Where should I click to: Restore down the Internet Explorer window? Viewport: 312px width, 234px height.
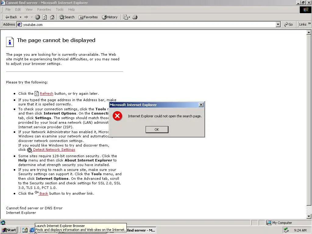coord(303,3)
